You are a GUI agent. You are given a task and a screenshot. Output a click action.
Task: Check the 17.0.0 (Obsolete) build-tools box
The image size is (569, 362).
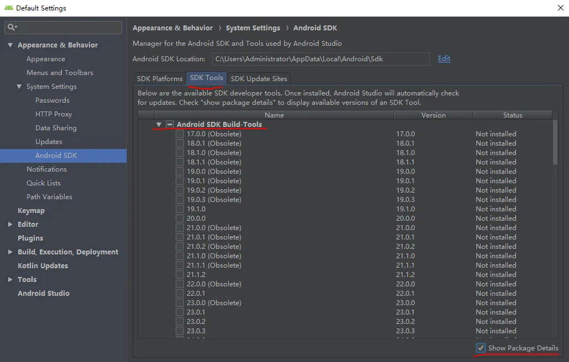pyautogui.click(x=180, y=134)
